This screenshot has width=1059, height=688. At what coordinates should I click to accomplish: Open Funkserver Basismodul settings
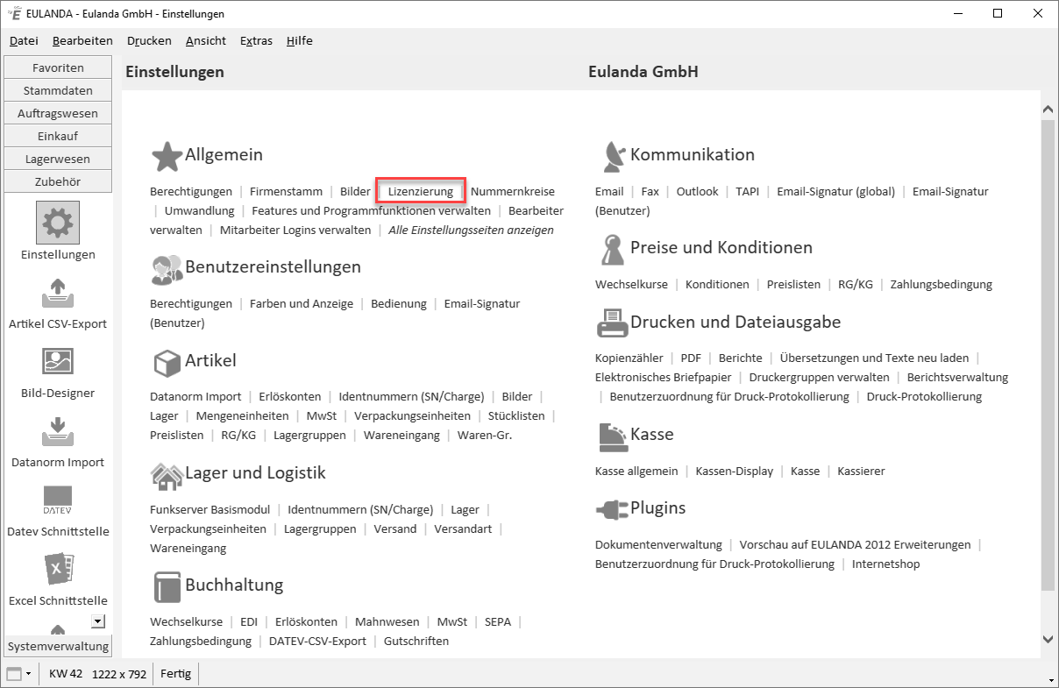pyautogui.click(x=210, y=509)
